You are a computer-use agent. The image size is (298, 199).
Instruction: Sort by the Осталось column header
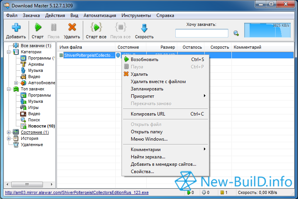tap(191, 47)
